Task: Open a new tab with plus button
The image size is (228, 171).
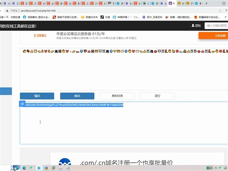Action: click(x=207, y=3)
